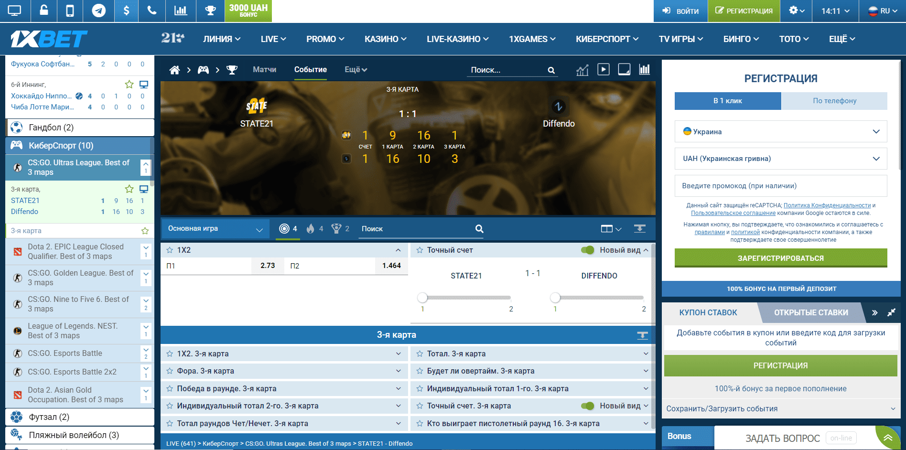Open the video stream play icon
The height and width of the screenshot is (450, 906).
(x=604, y=69)
